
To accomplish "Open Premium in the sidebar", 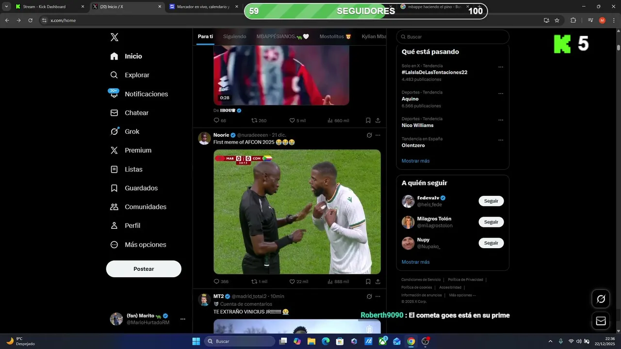I will 131,150.
